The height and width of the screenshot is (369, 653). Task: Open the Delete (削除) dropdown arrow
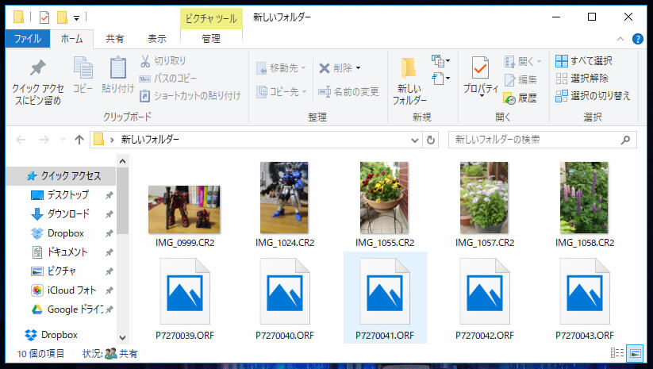pos(358,68)
